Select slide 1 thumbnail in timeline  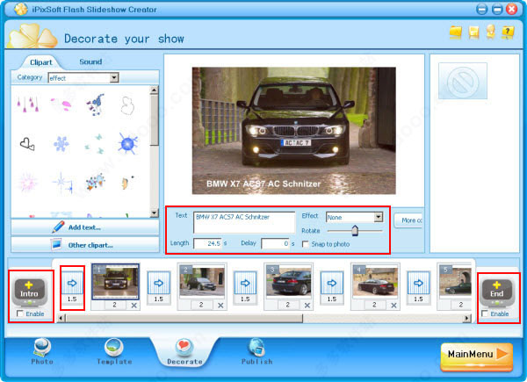pos(115,282)
